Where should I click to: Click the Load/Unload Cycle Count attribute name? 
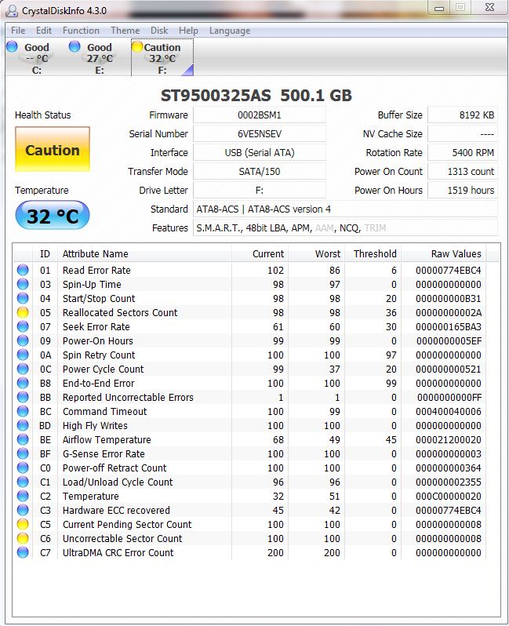118,482
